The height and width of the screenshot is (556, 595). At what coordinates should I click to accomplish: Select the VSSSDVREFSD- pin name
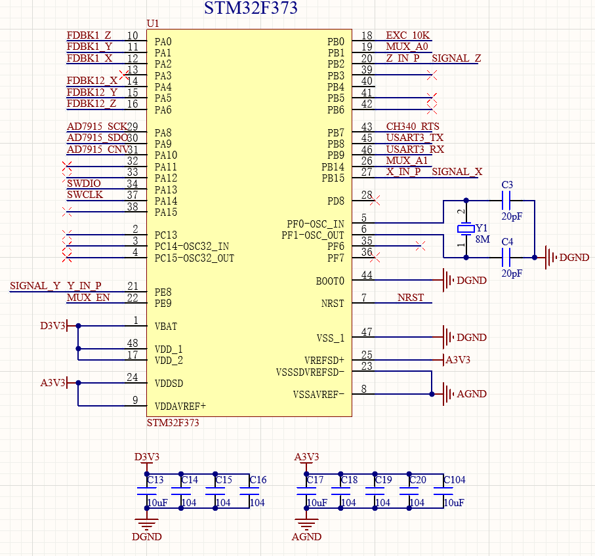[310, 372]
